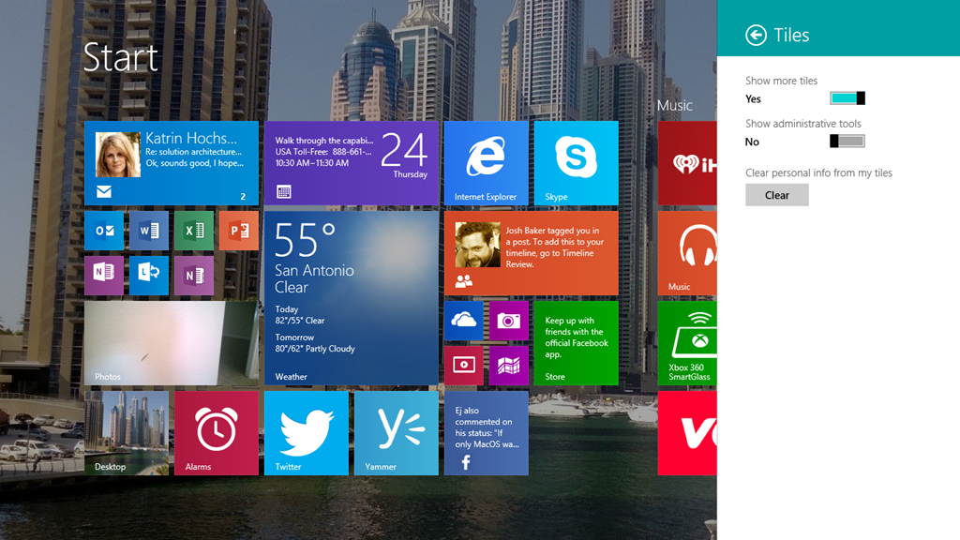The width and height of the screenshot is (960, 540).
Task: Open the small OneDrive cloud tile
Action: tap(464, 321)
